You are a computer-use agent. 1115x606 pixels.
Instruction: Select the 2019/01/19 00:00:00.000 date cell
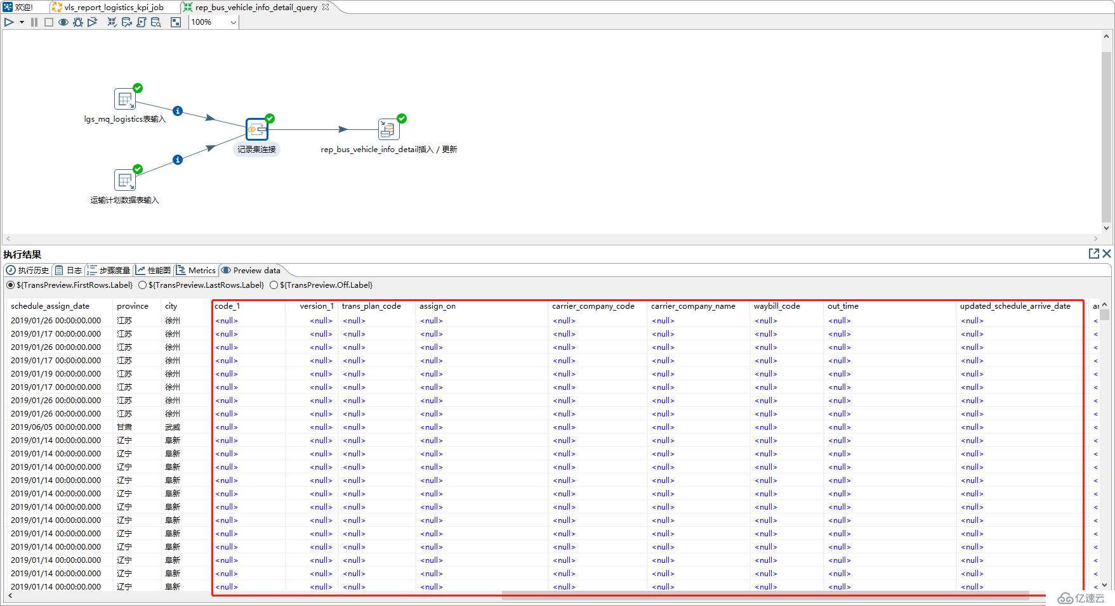(x=56, y=374)
